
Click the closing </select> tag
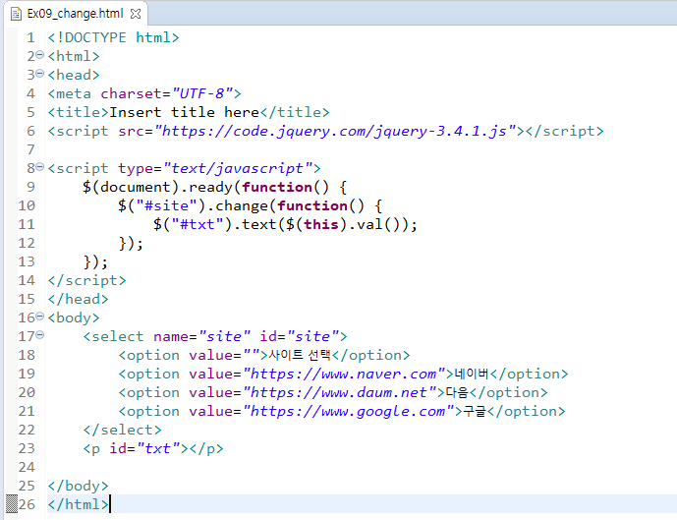pos(122,430)
